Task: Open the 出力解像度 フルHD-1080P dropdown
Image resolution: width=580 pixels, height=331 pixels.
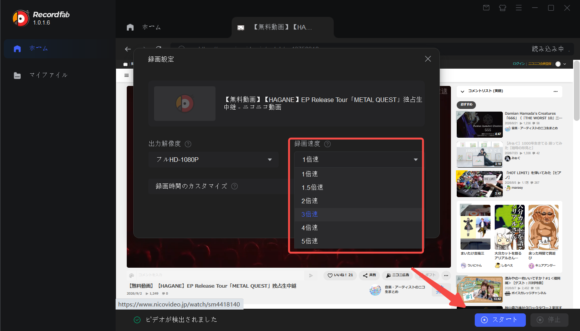Action: click(213, 160)
